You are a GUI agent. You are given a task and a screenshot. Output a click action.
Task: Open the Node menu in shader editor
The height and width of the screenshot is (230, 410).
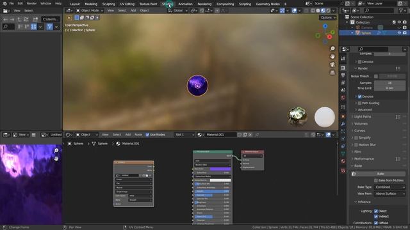138,135
